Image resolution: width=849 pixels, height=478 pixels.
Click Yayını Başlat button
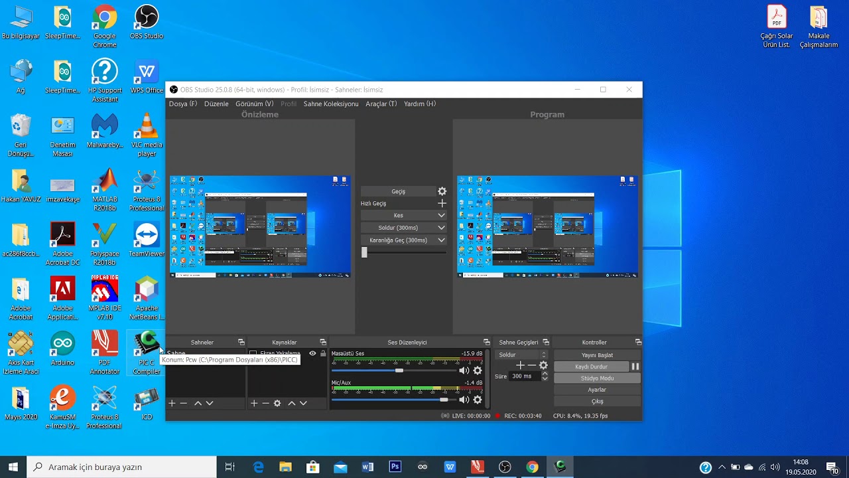point(597,355)
